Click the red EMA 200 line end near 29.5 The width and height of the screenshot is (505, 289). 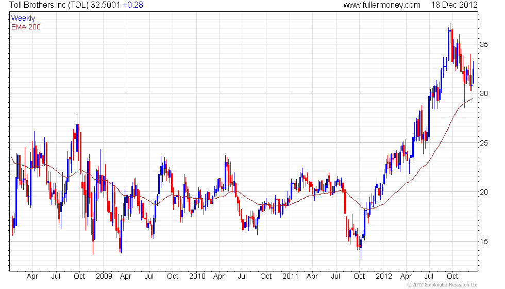click(x=473, y=99)
